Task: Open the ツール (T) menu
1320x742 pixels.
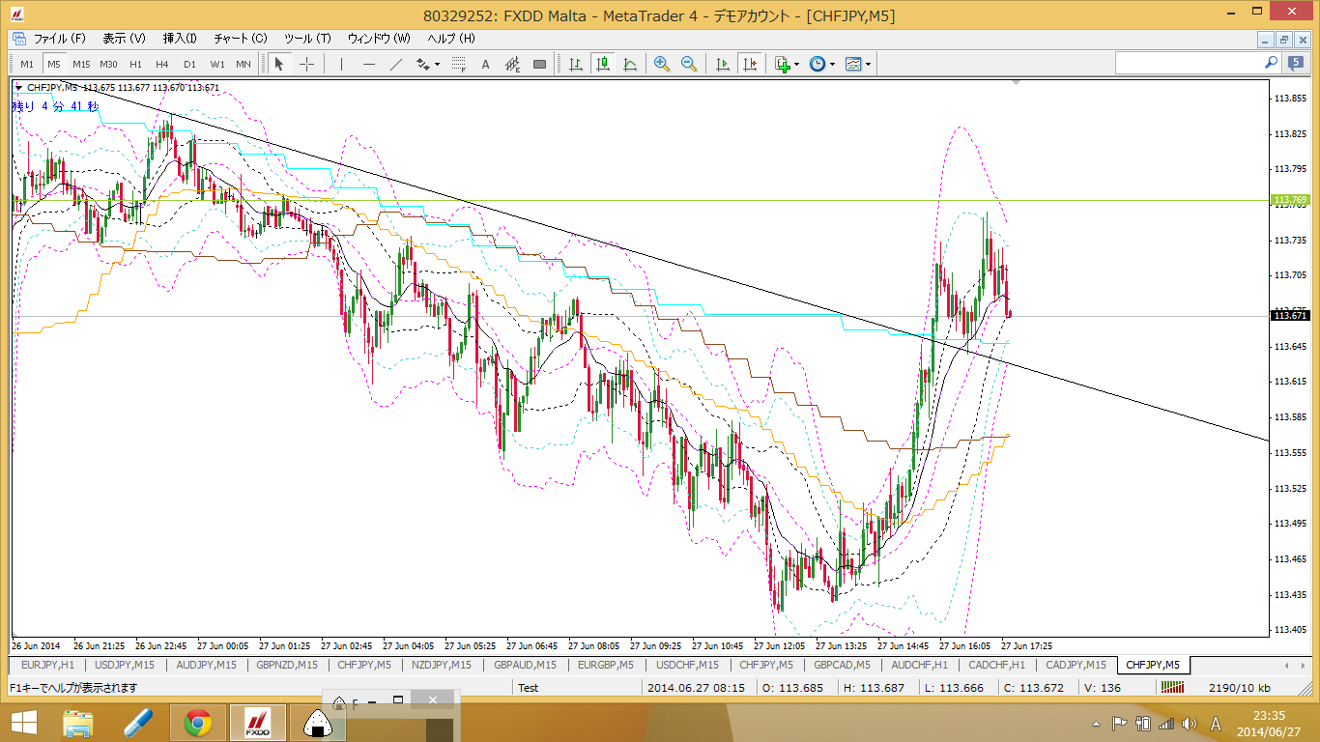Action: tap(307, 39)
